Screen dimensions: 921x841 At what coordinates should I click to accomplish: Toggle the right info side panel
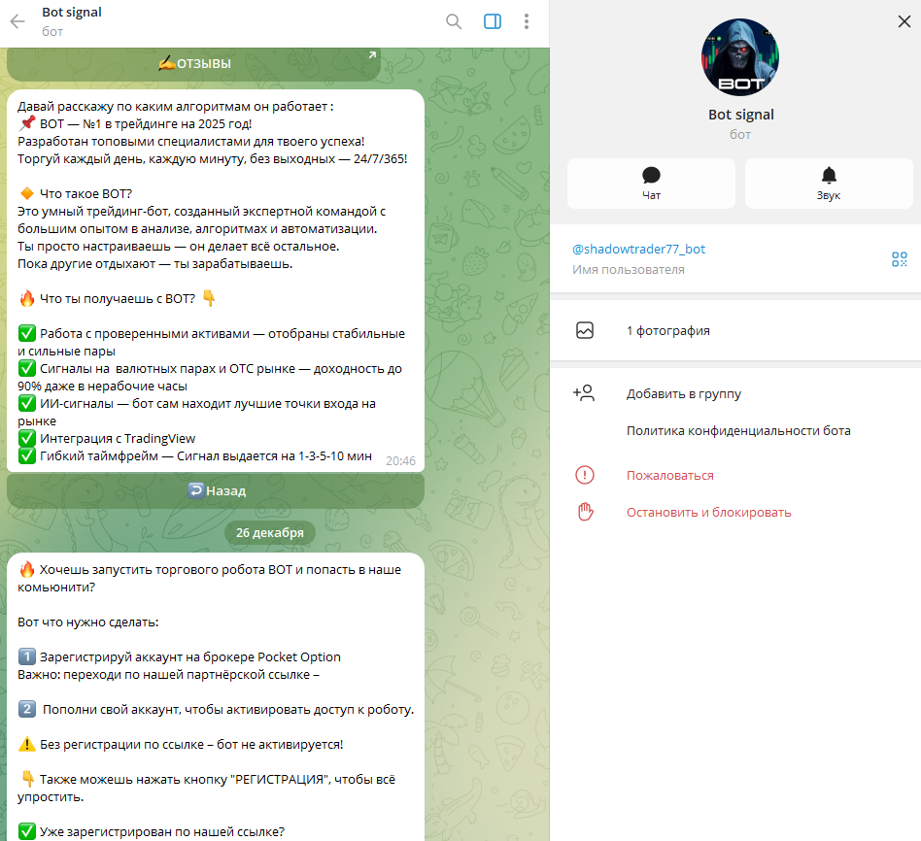[x=493, y=21]
